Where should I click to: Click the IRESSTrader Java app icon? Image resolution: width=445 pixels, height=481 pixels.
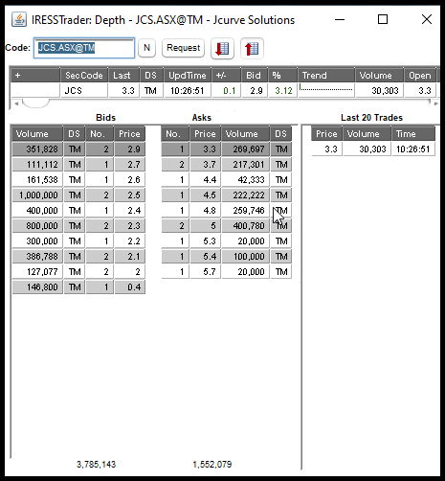[x=19, y=20]
